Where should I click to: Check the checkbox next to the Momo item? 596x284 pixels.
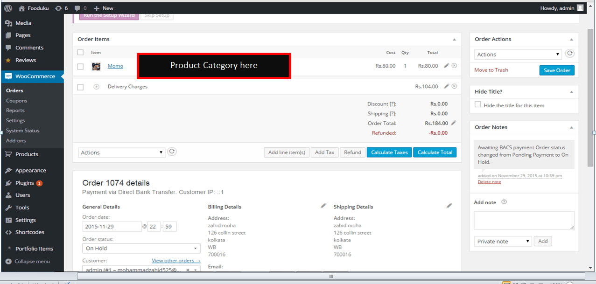pyautogui.click(x=80, y=66)
